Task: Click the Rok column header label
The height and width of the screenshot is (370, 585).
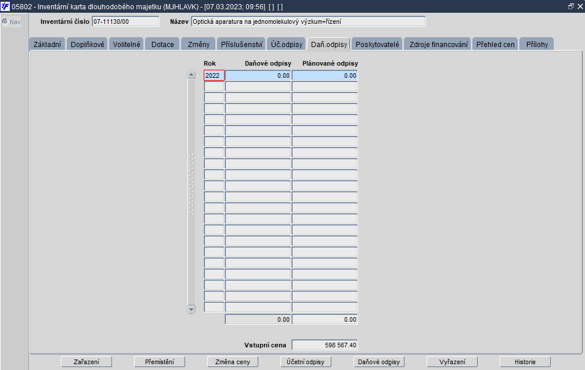Action: click(210, 63)
